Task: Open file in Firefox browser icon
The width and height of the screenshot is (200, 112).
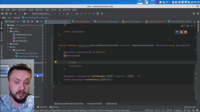Action: (185, 32)
